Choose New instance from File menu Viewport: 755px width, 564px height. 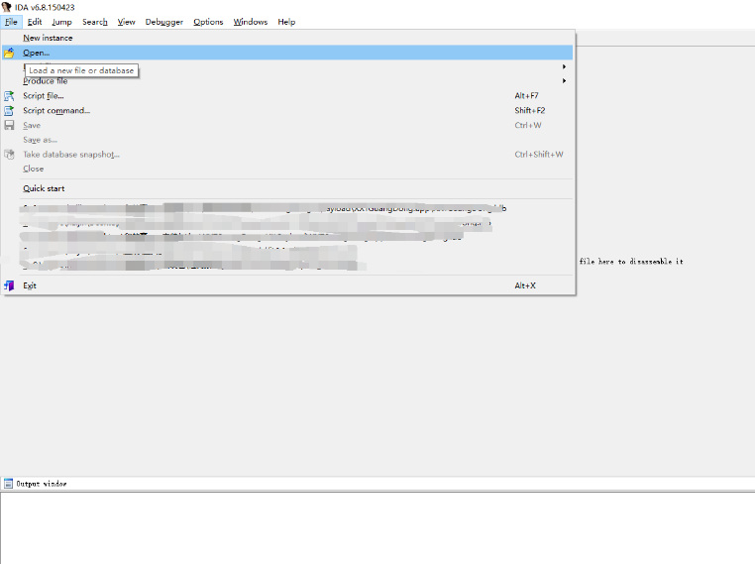(287, 38)
